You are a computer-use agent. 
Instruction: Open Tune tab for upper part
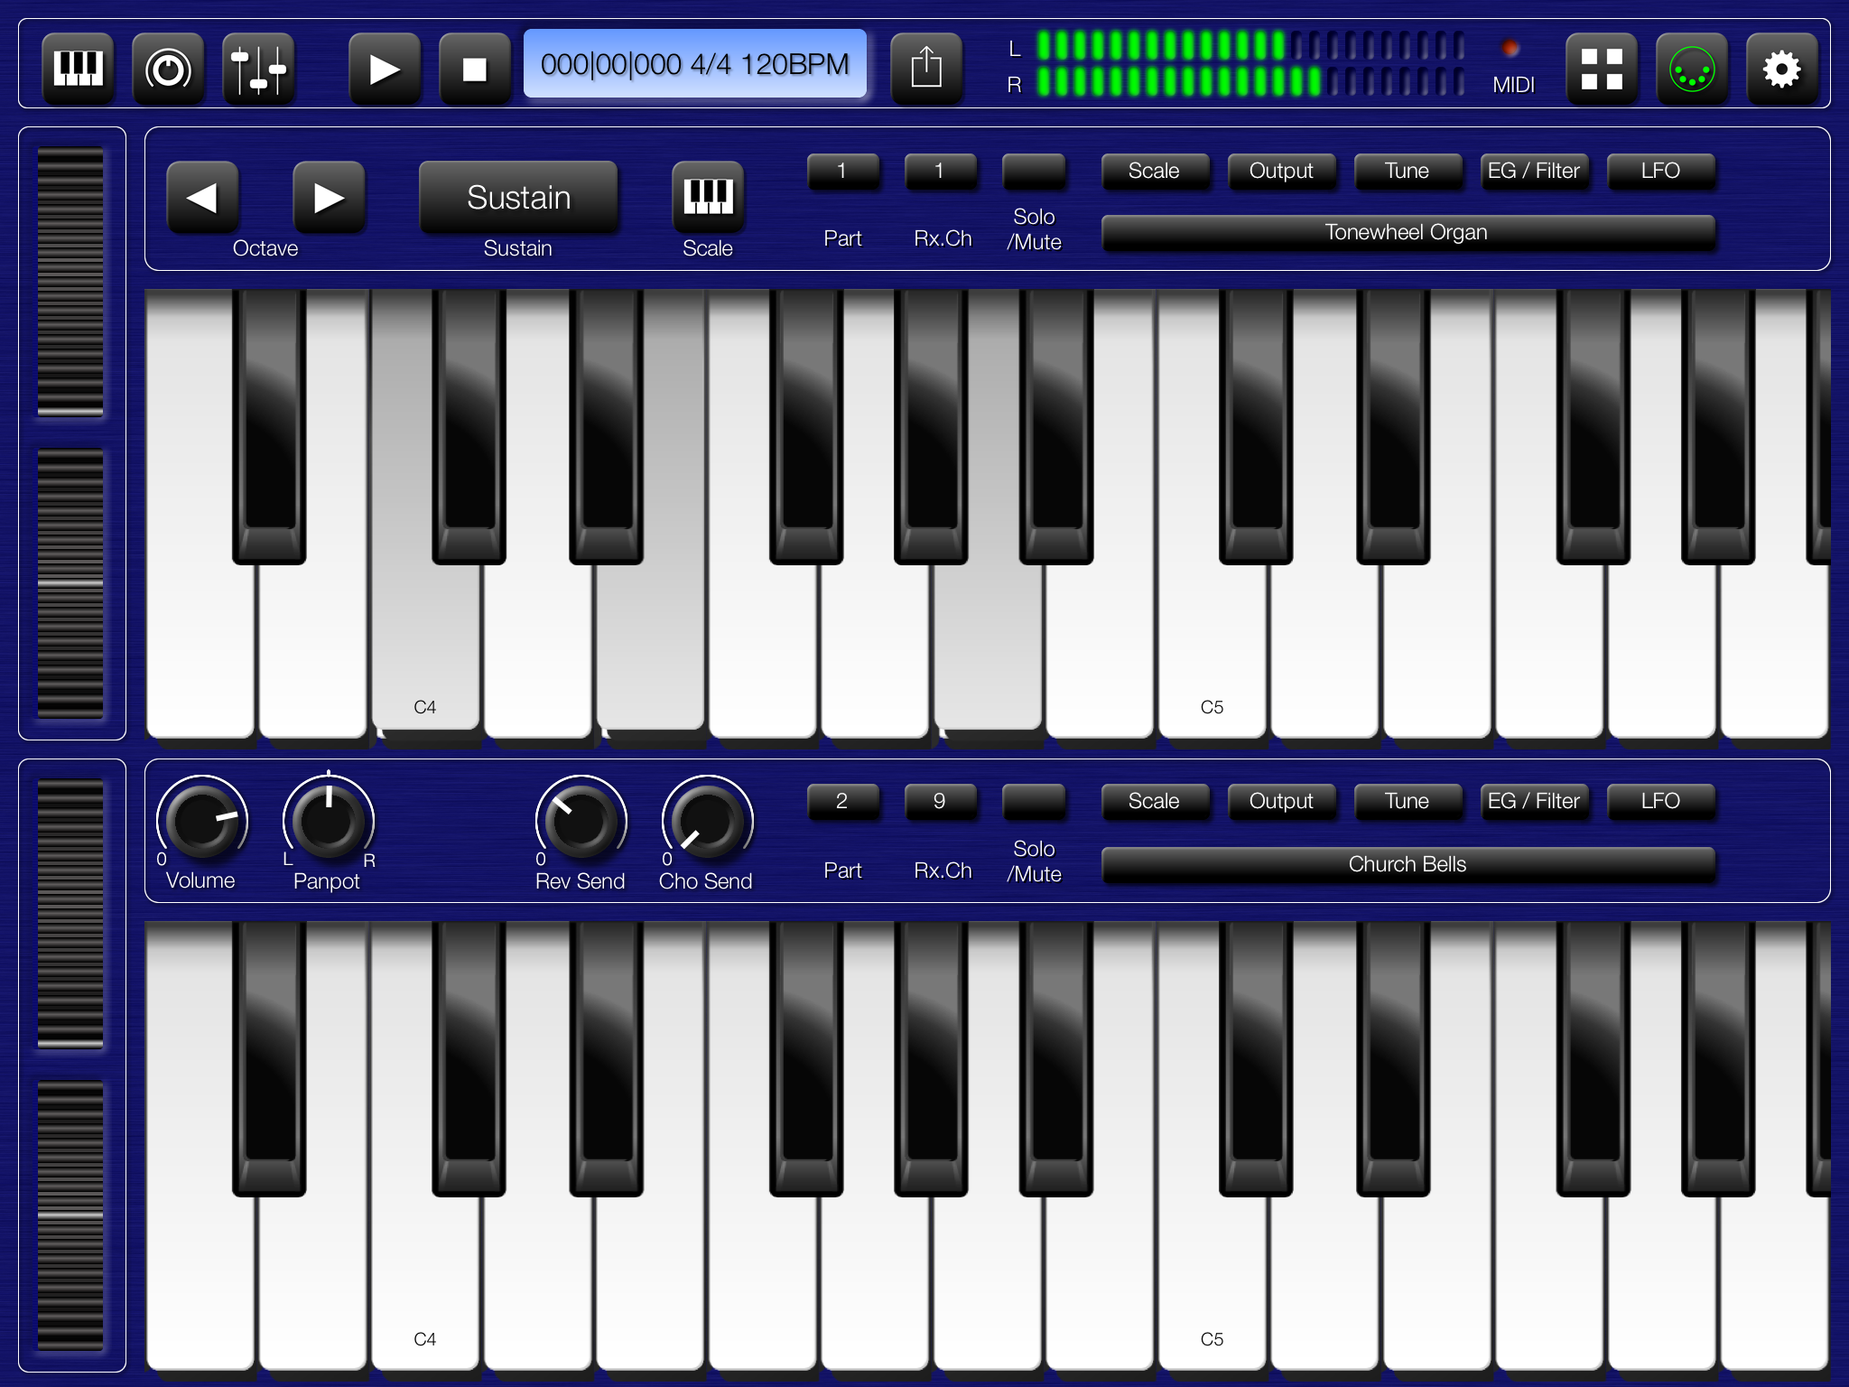(1408, 172)
